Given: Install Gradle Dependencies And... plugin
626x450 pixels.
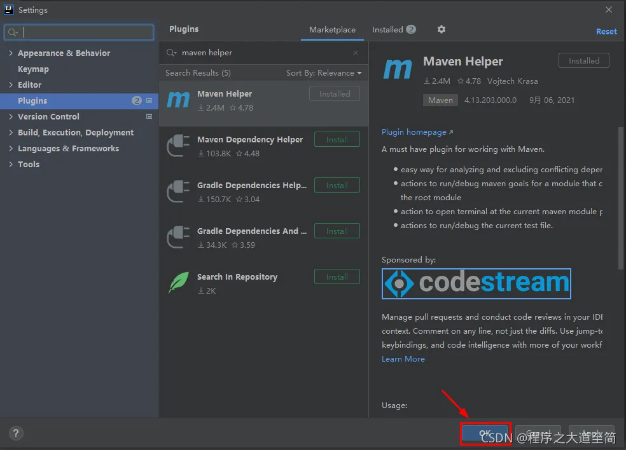Looking at the screenshot, I should pos(337,231).
